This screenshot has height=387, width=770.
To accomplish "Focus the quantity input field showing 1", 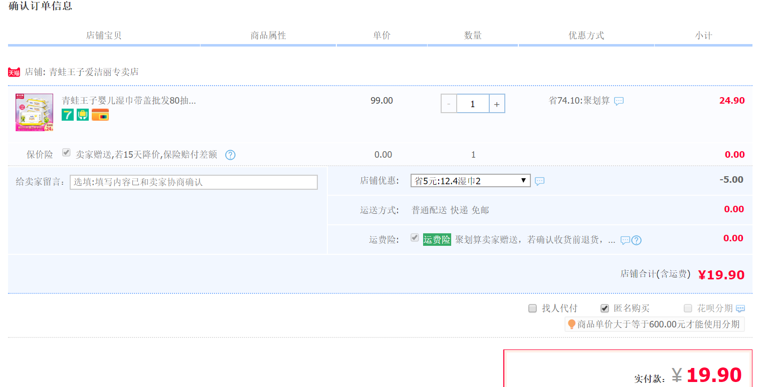I will tap(473, 104).
